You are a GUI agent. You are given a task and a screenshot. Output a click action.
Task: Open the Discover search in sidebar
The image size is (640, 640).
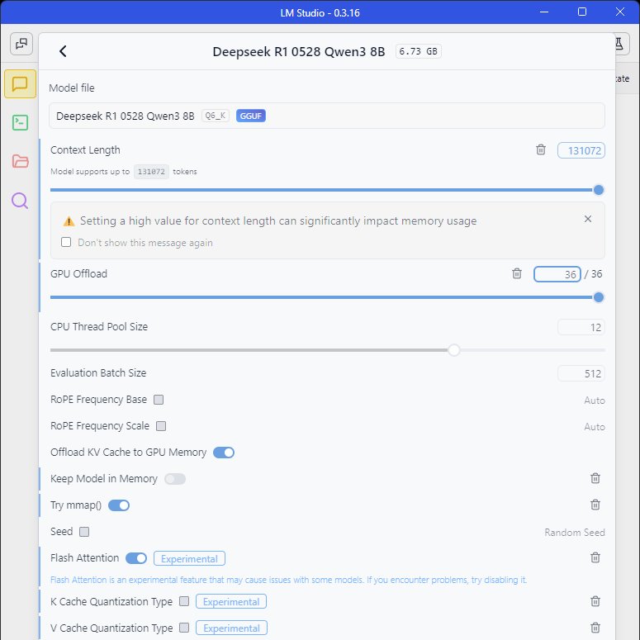click(20, 201)
